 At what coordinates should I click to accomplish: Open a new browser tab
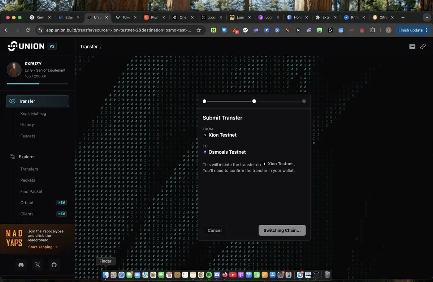[x=403, y=17]
